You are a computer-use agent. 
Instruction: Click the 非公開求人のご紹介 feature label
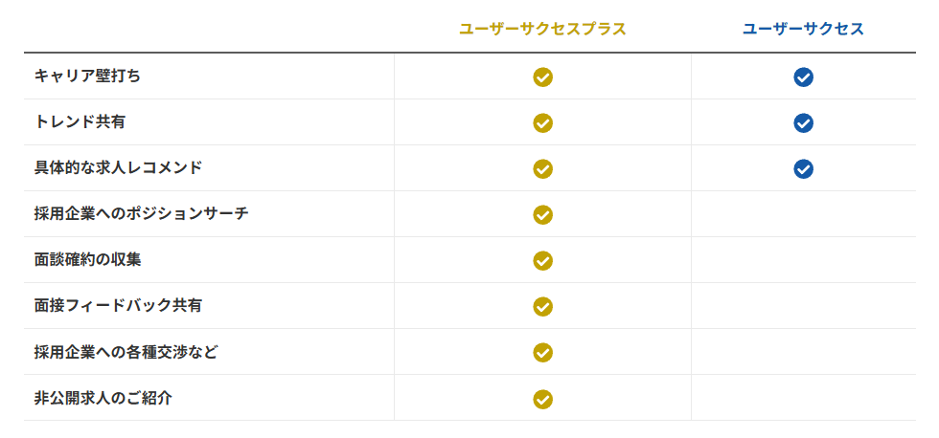pos(103,397)
